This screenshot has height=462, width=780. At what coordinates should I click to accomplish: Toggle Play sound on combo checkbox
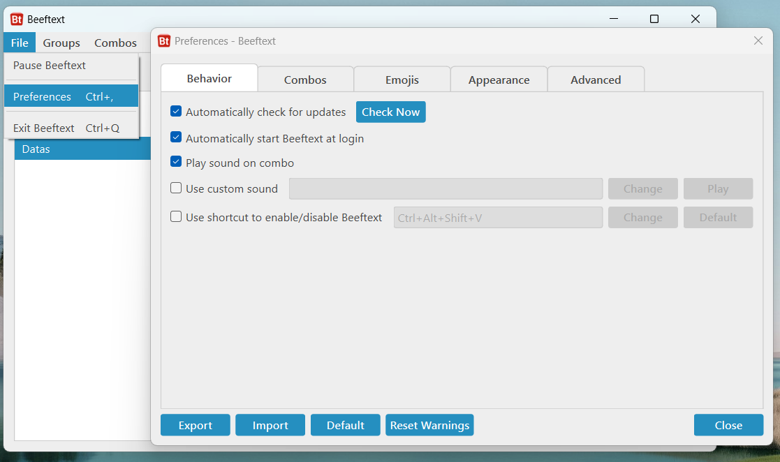[x=176, y=163]
